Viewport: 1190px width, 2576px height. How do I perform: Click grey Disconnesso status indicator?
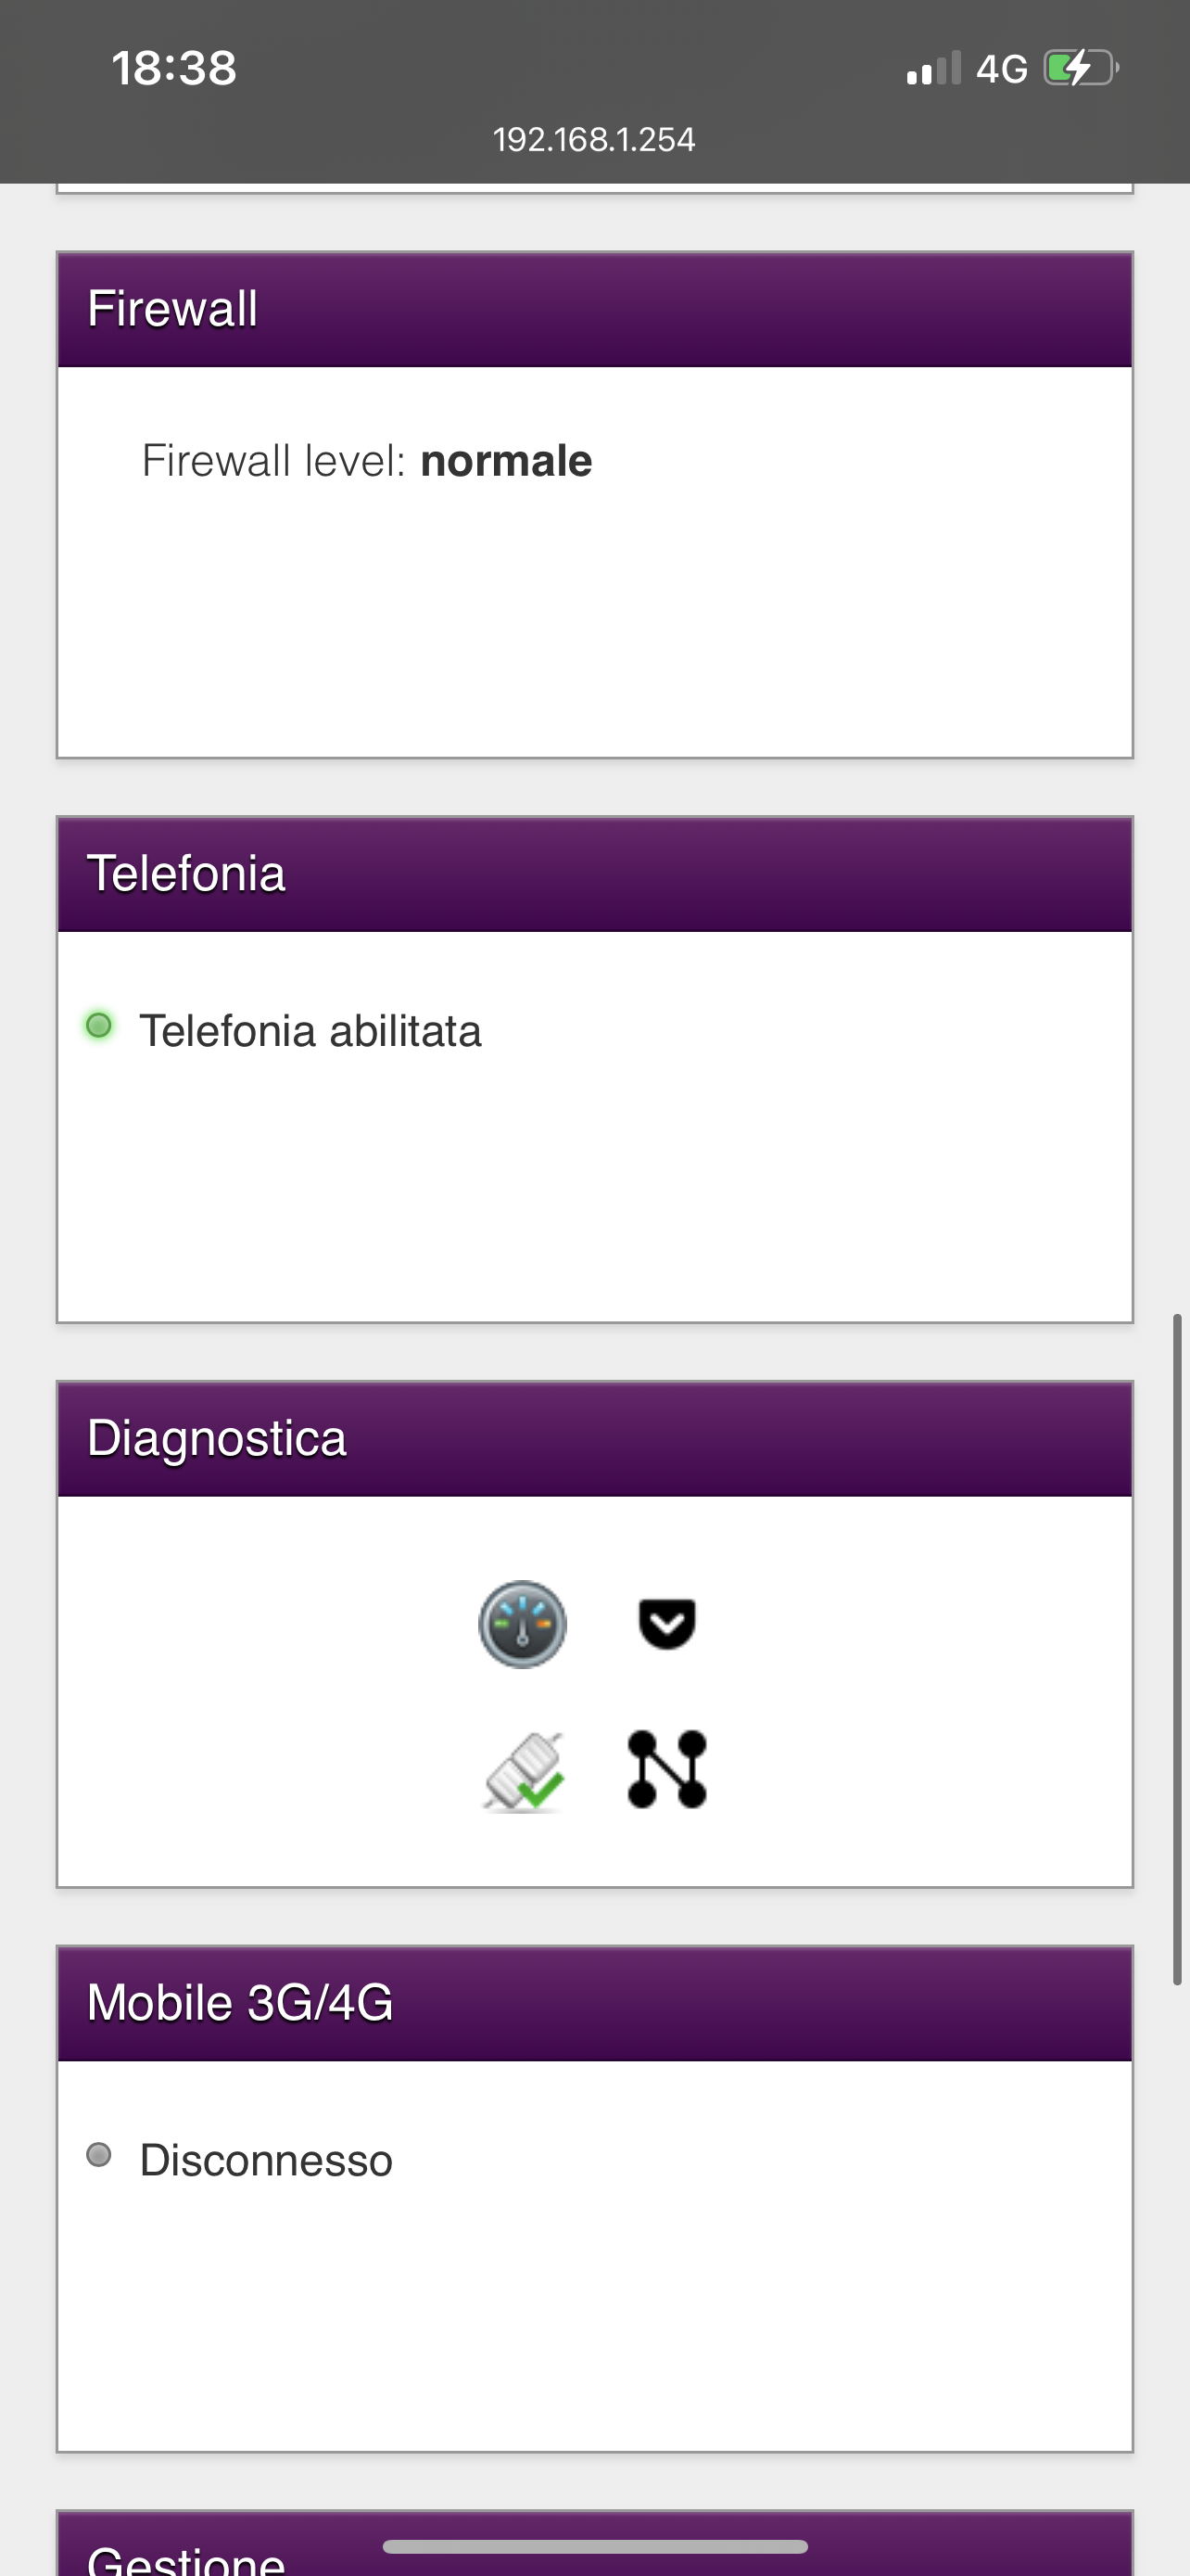coord(99,2154)
